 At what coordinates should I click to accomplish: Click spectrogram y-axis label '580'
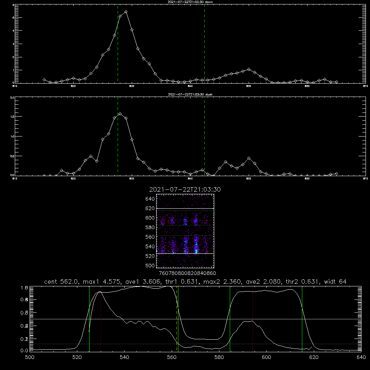tap(150, 228)
